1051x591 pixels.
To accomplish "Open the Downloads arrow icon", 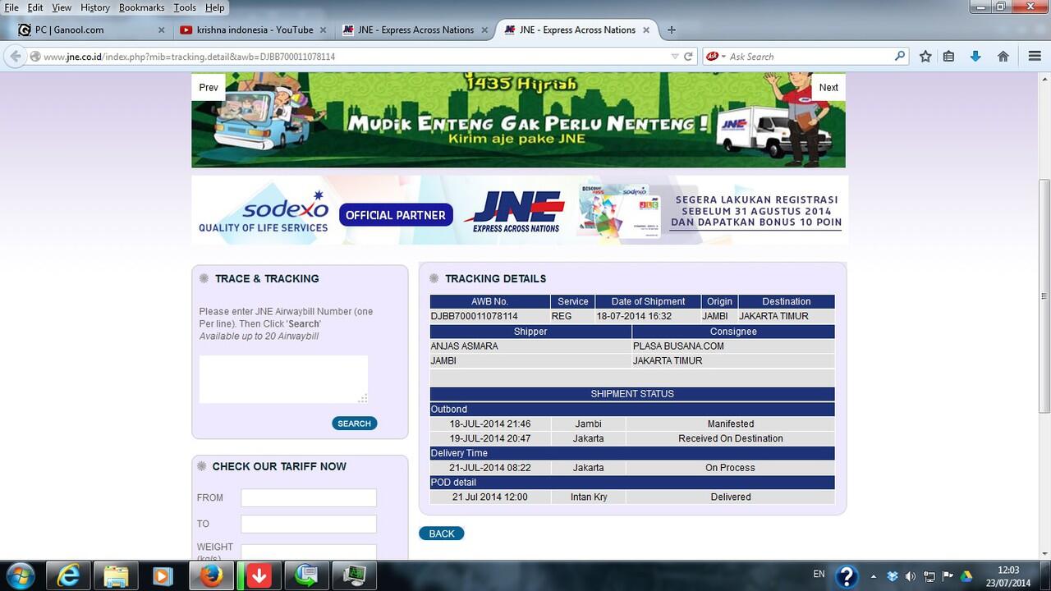I will coord(975,57).
